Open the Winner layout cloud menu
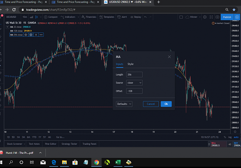 [x=193, y=17]
